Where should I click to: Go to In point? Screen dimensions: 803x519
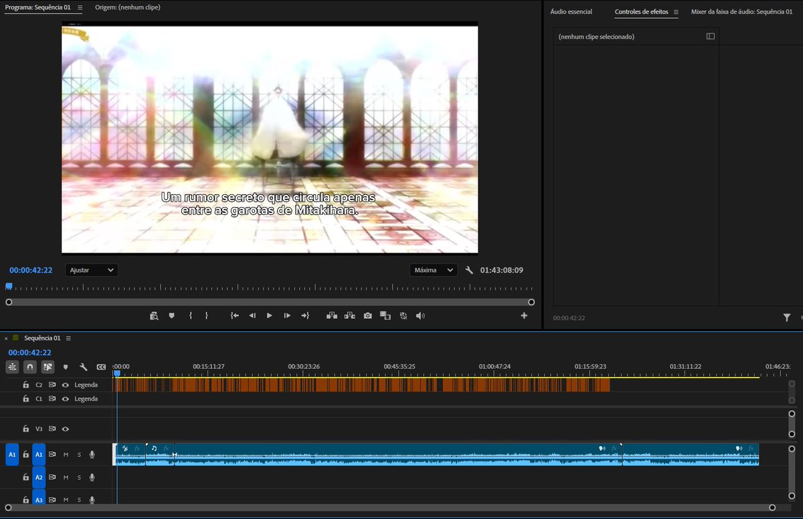click(x=235, y=315)
